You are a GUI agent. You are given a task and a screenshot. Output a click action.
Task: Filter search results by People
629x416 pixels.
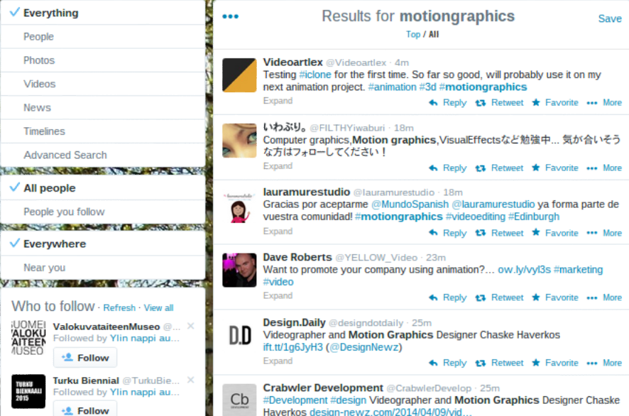pos(103,36)
